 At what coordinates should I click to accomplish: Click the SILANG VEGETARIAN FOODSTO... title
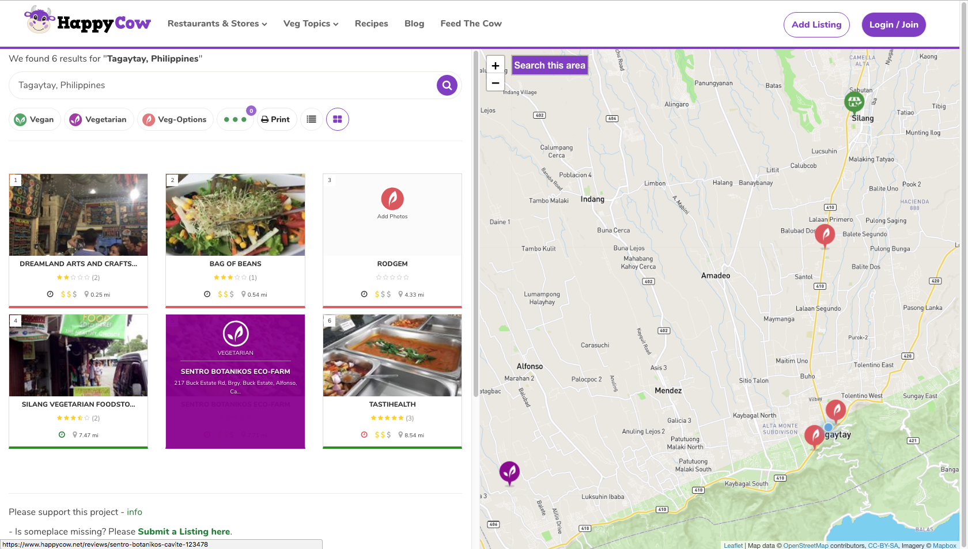(x=78, y=404)
